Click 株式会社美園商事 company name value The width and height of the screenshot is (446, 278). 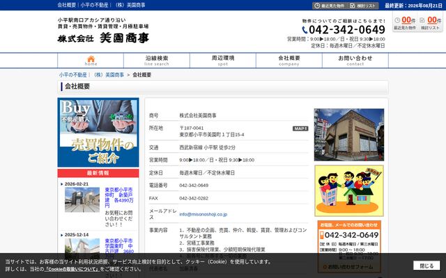click(198, 115)
